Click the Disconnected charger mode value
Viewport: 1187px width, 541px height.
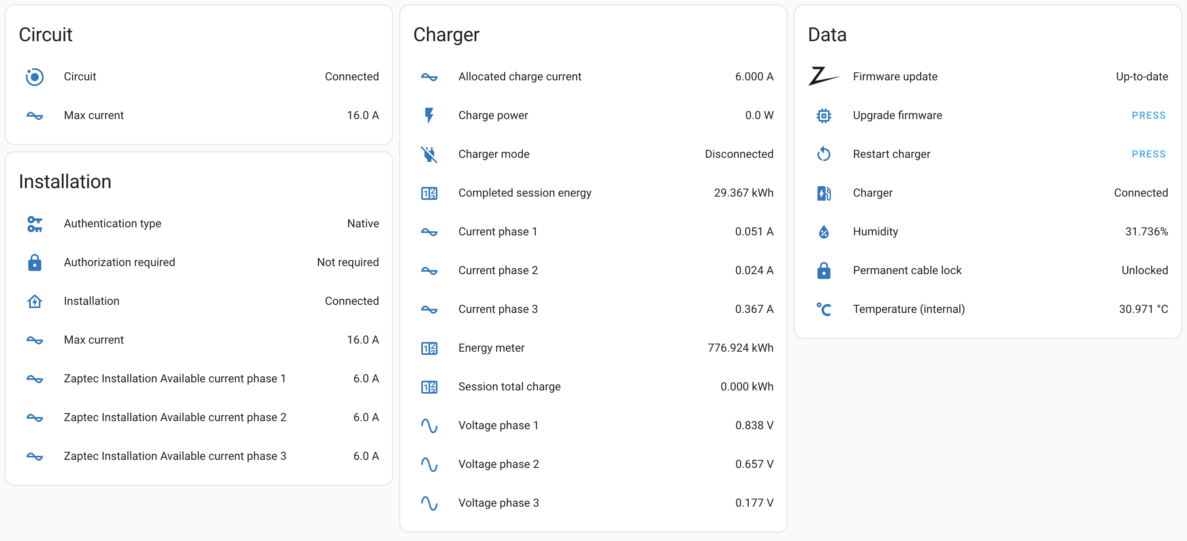click(739, 154)
